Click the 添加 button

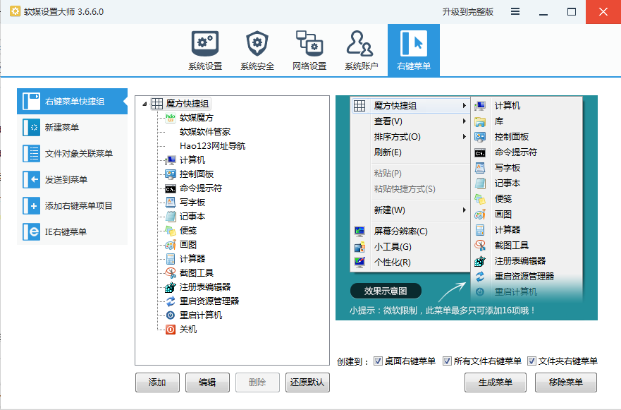(157, 382)
